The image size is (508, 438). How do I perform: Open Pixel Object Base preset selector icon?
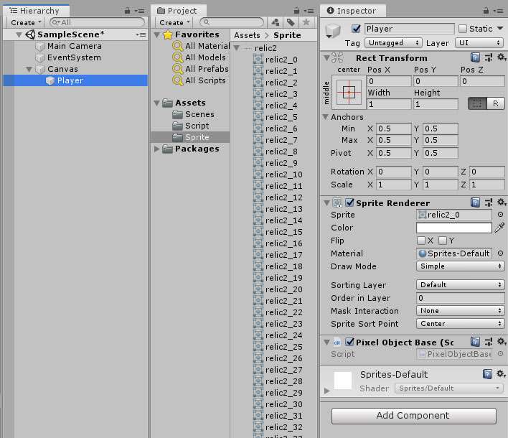489,342
